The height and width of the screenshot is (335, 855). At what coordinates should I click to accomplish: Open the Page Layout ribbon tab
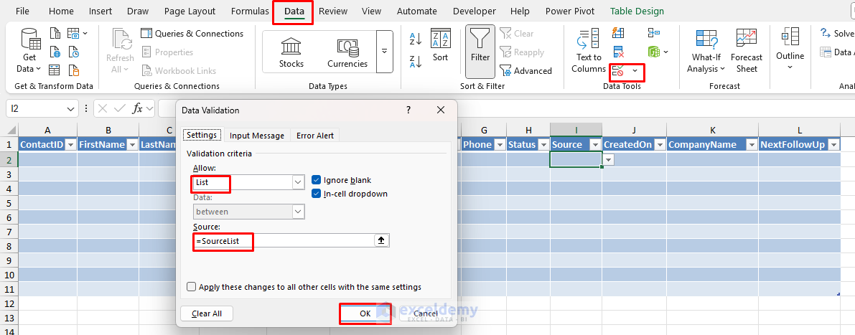point(190,11)
